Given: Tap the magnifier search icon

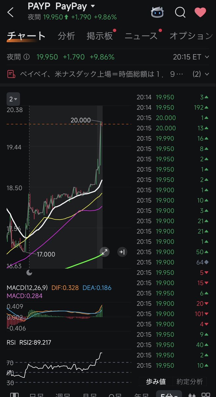Looking at the screenshot, I should click(180, 13).
